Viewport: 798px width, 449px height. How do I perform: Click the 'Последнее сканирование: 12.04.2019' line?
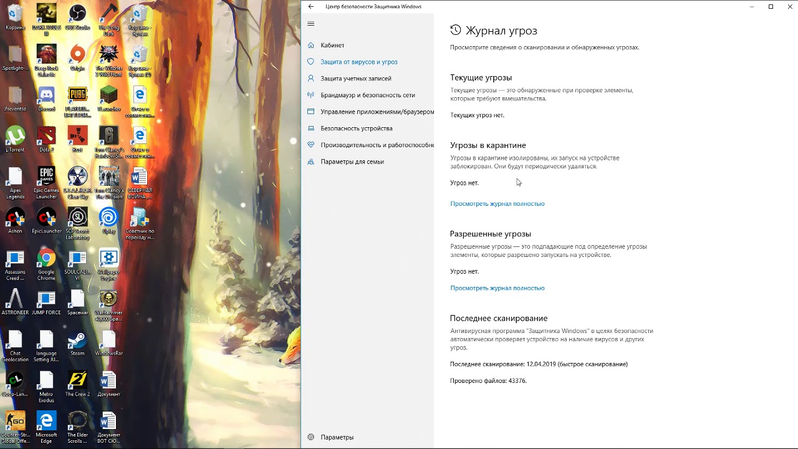[539, 364]
